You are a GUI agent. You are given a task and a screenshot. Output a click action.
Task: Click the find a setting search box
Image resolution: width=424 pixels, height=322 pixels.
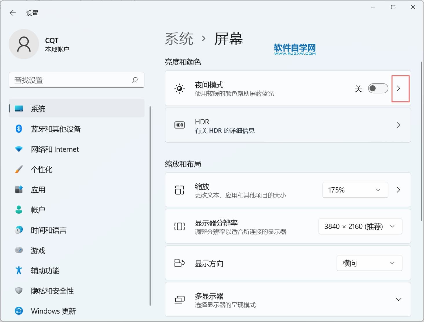(x=71, y=80)
